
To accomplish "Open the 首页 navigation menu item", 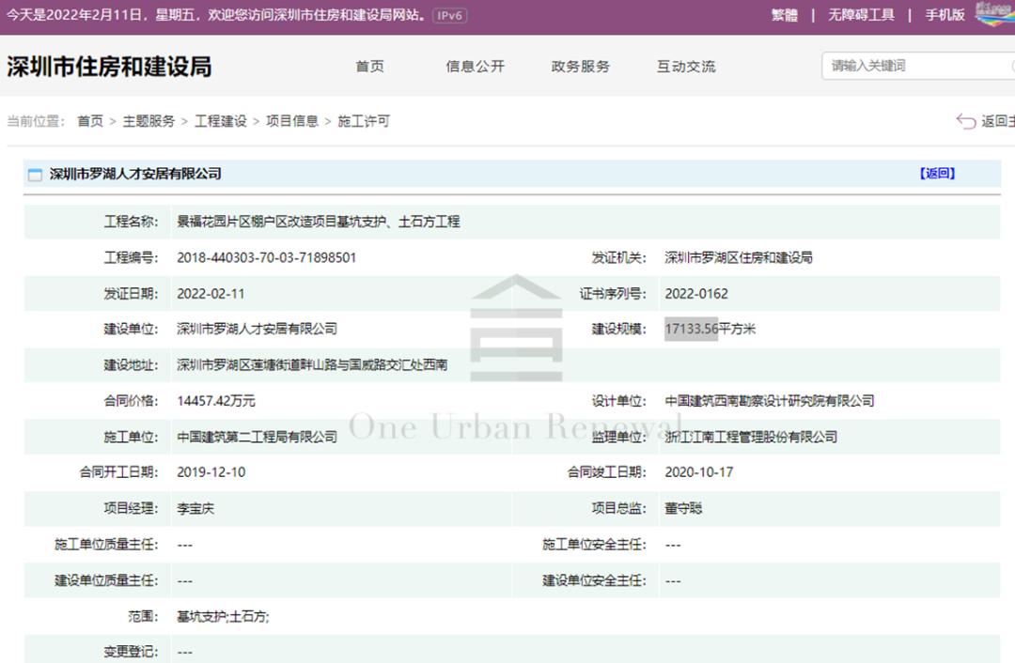I will click(x=369, y=66).
